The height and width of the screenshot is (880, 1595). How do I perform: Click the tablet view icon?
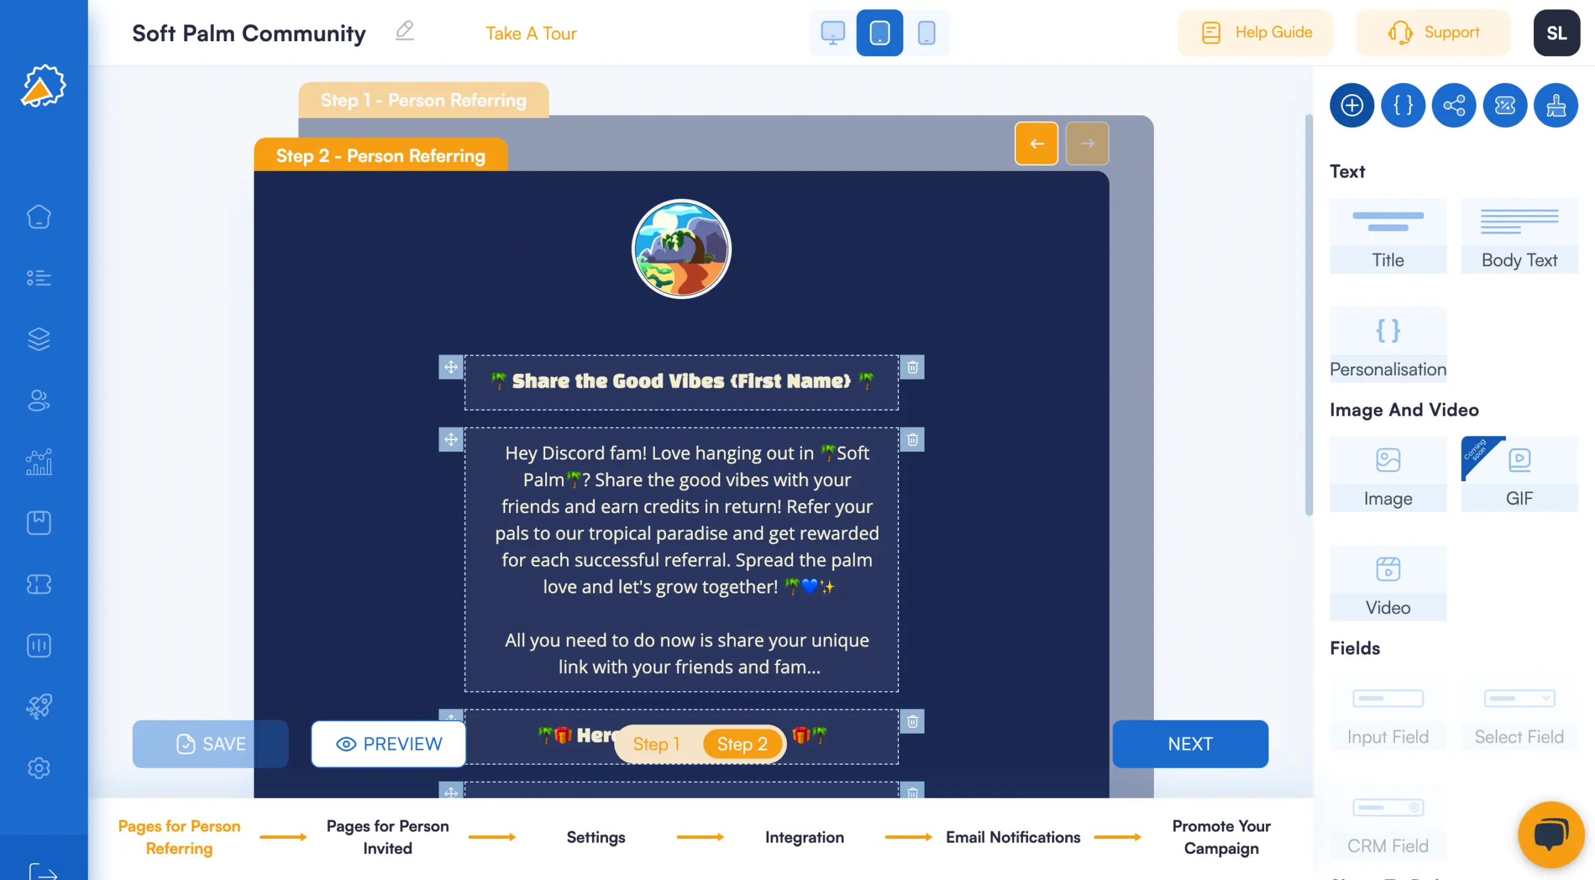coord(879,32)
